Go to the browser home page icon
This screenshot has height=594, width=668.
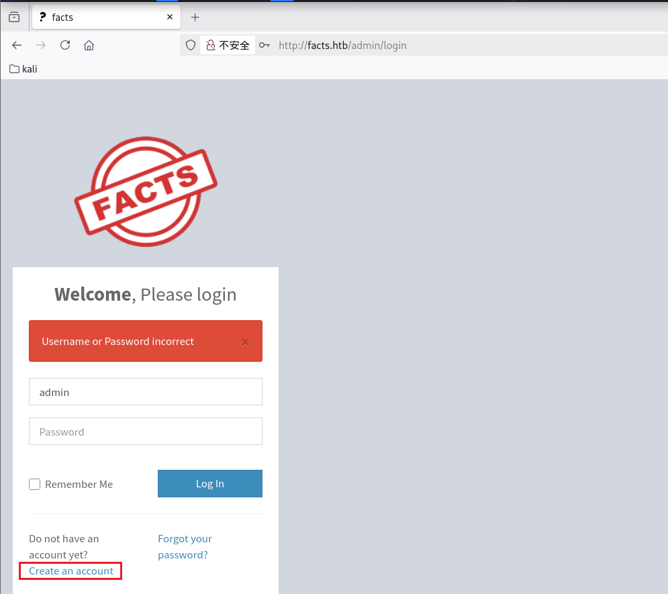(x=89, y=46)
